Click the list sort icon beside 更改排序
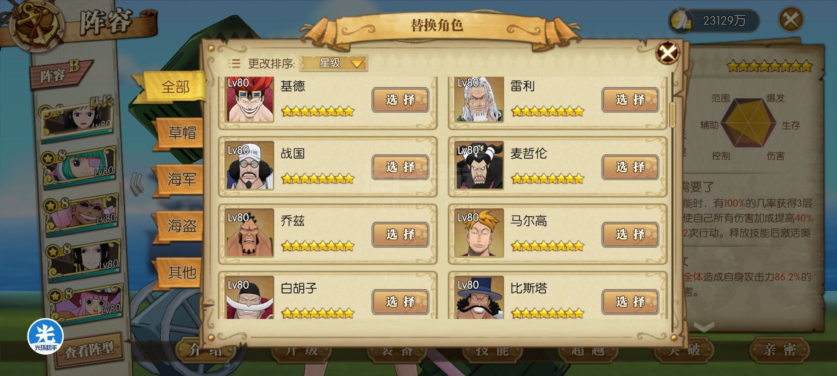Screen dimensions: 837x376 [x=234, y=64]
